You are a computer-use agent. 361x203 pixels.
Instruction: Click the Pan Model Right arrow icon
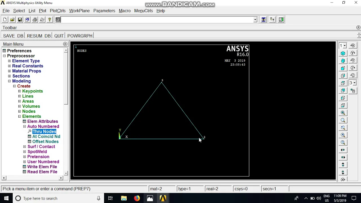pyautogui.click(x=343, y=157)
